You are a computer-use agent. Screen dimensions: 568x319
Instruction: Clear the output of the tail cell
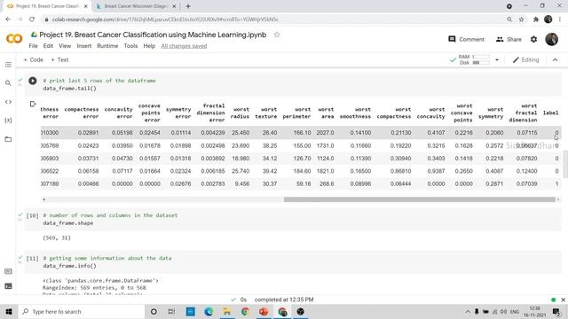[x=33, y=105]
